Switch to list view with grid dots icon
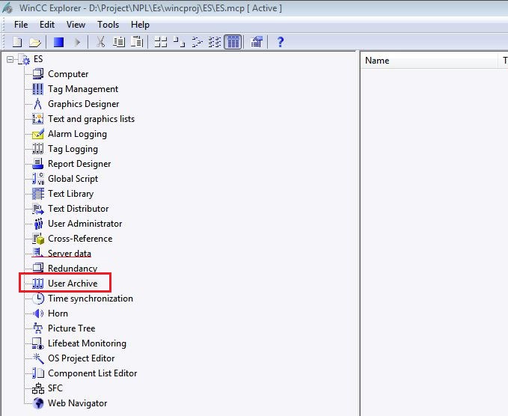 [215, 42]
